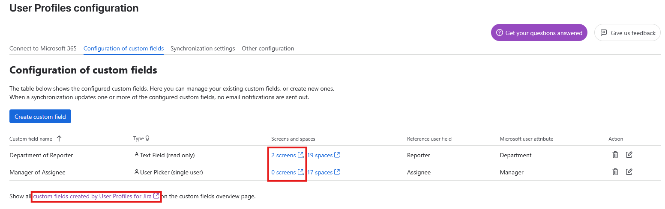Open custom fields created by User Profiles link
This screenshot has width=665, height=209.
93,196
